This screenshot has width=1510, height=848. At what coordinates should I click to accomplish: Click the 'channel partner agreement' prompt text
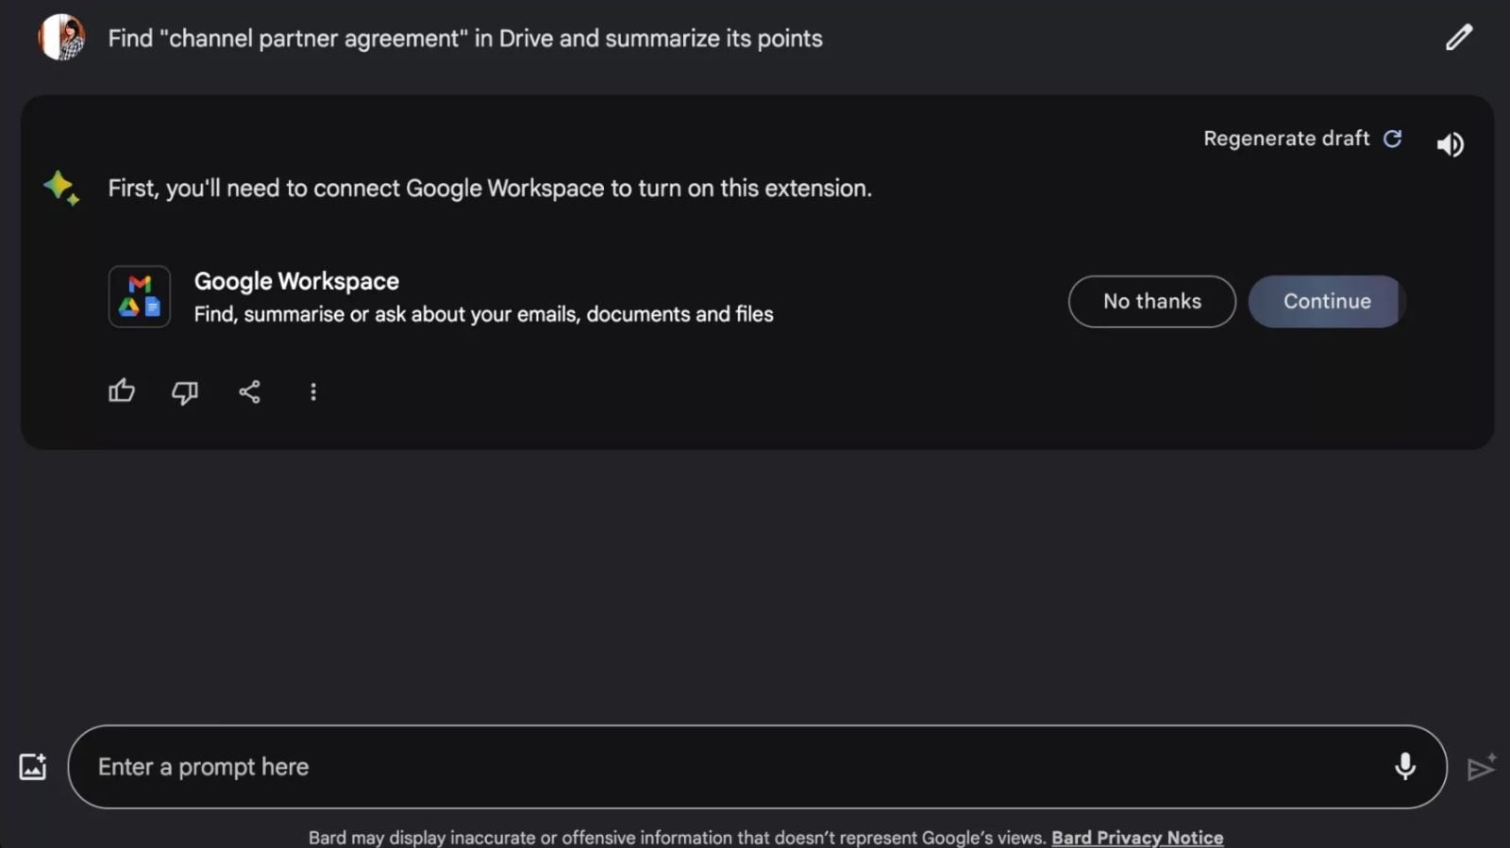(464, 39)
